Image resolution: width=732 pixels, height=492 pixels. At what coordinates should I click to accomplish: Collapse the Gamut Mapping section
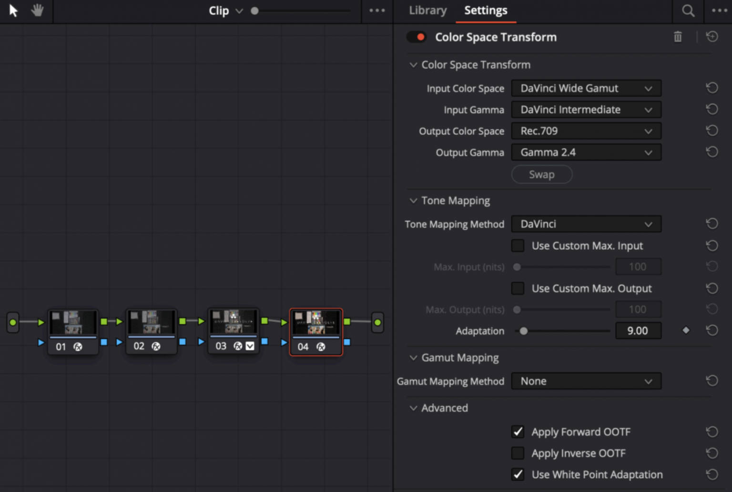(x=413, y=358)
